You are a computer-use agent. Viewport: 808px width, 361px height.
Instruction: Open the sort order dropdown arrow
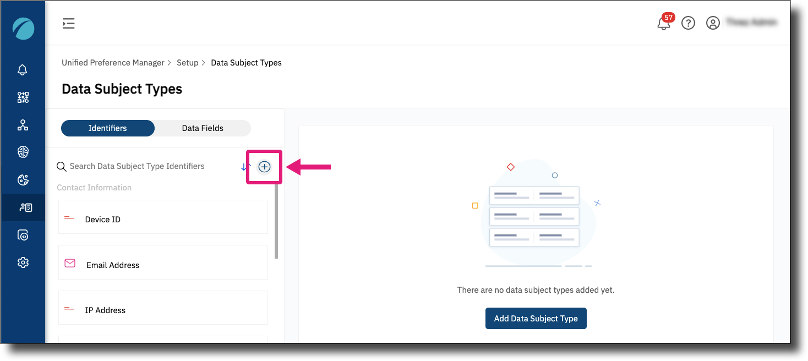tap(244, 166)
